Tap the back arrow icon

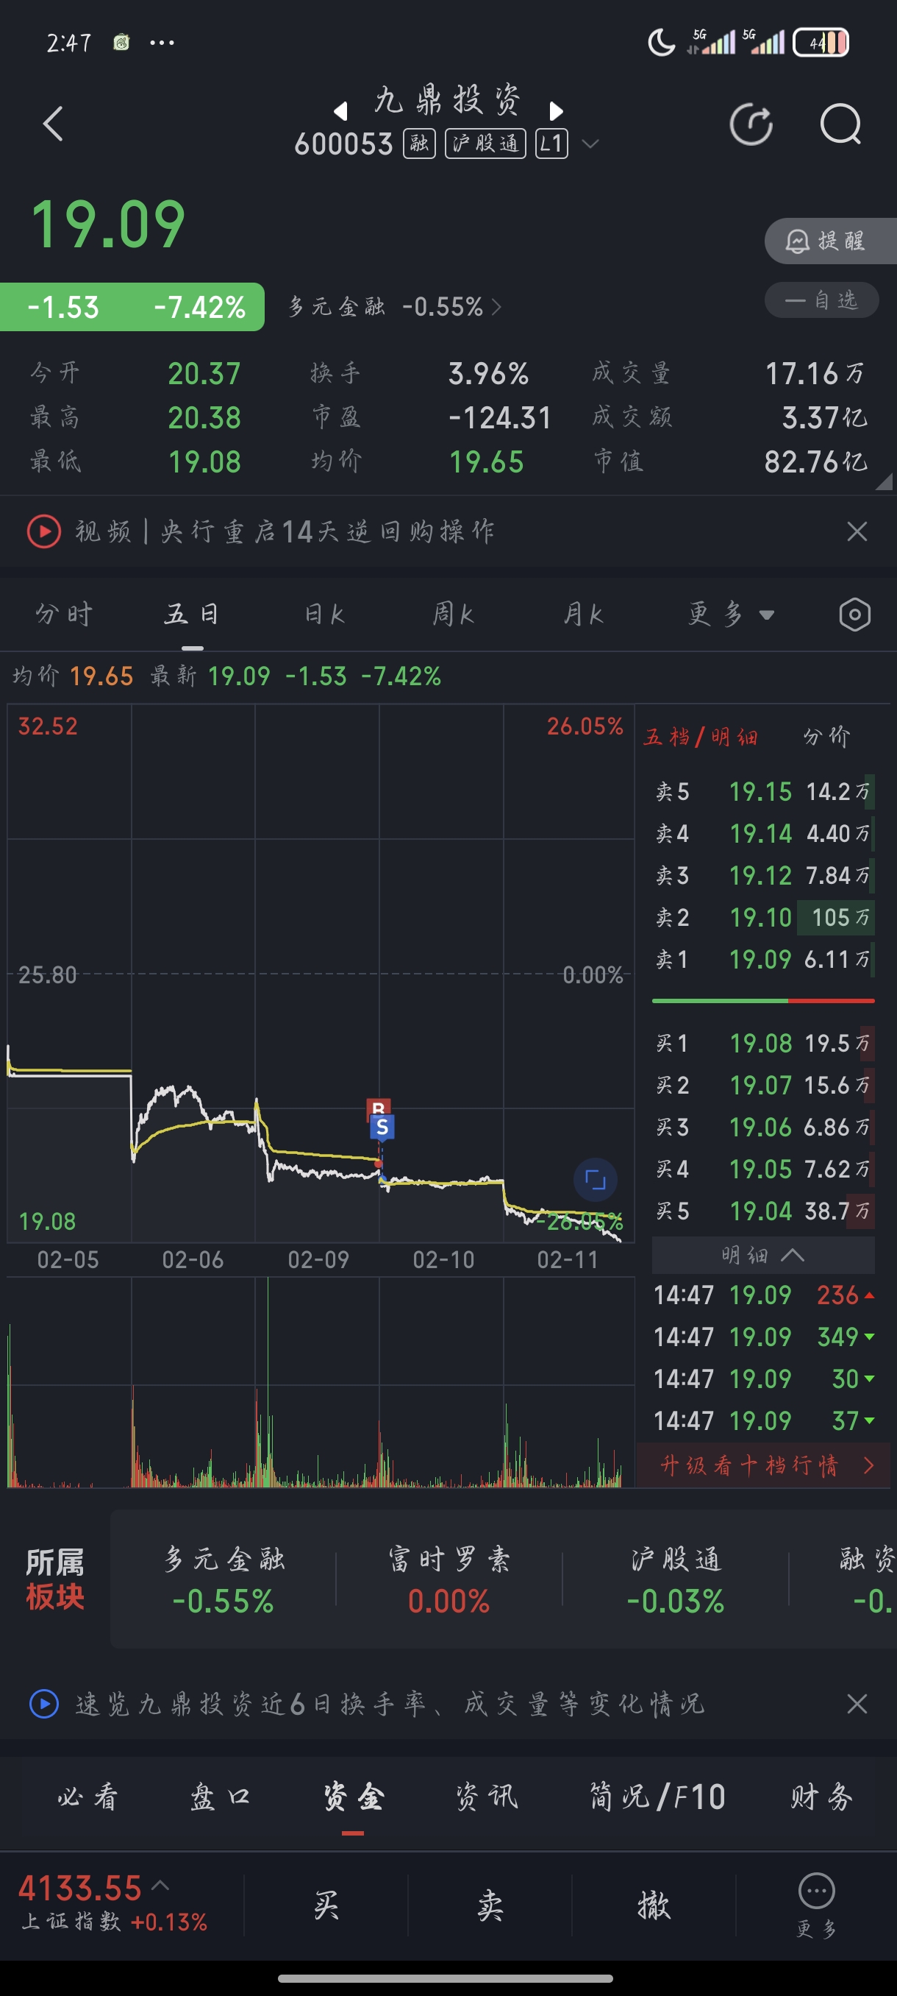(53, 124)
